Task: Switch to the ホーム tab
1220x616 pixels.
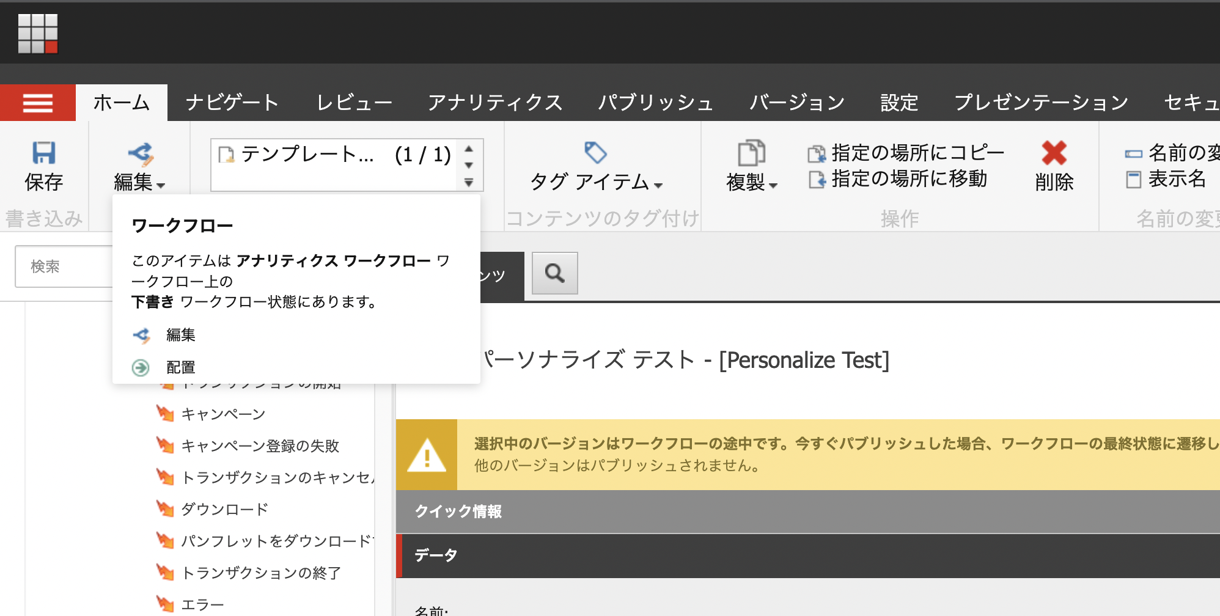Action: pos(122,103)
